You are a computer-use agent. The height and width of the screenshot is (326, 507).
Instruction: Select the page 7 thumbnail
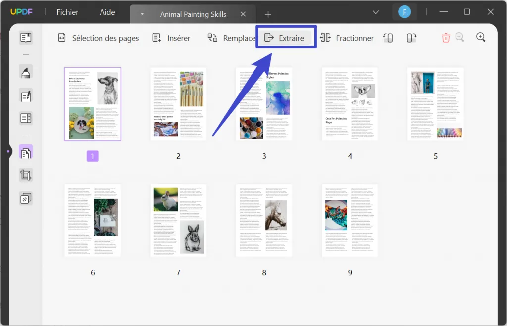coord(178,220)
